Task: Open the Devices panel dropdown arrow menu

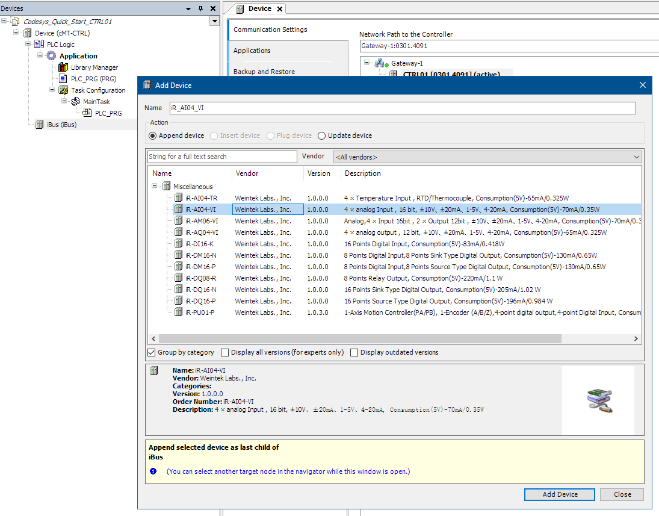Action: [188, 8]
